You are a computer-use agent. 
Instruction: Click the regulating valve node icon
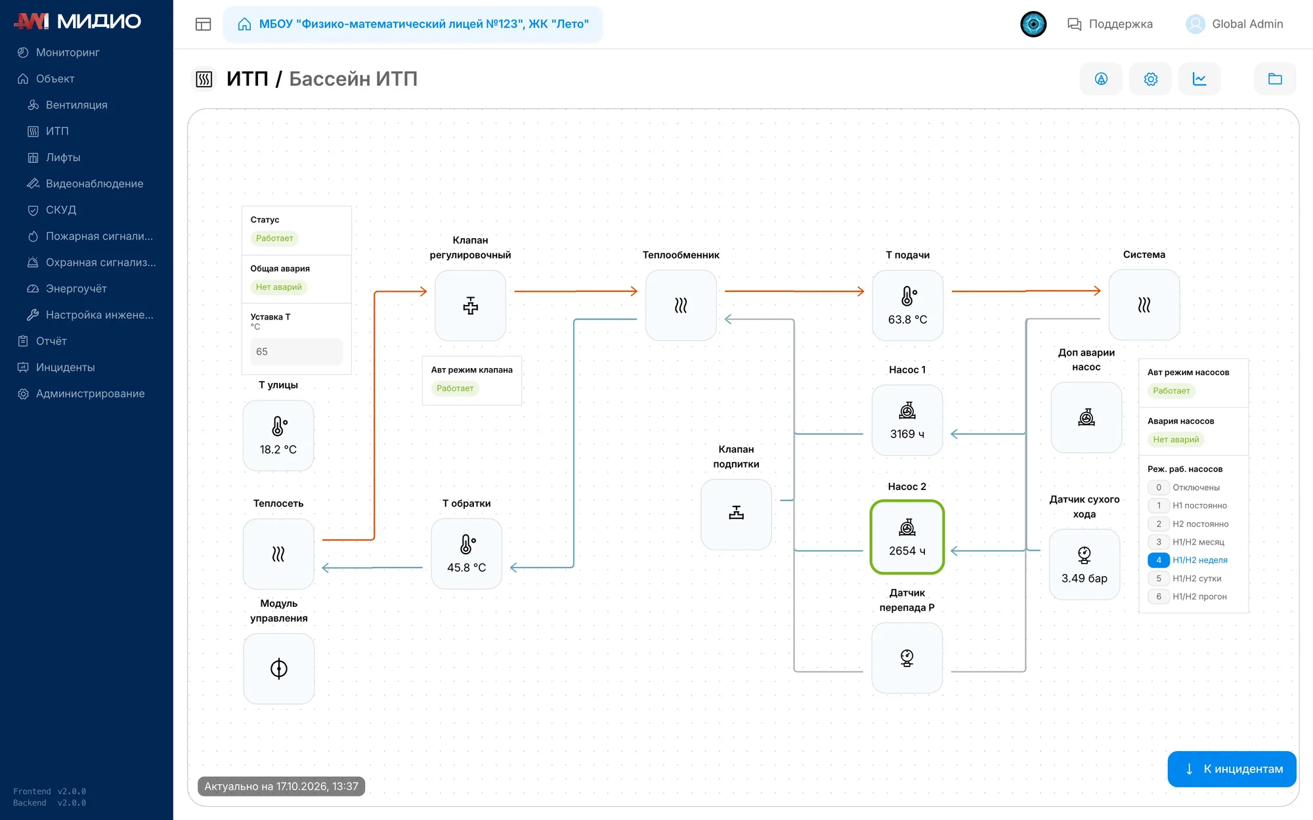[470, 305]
